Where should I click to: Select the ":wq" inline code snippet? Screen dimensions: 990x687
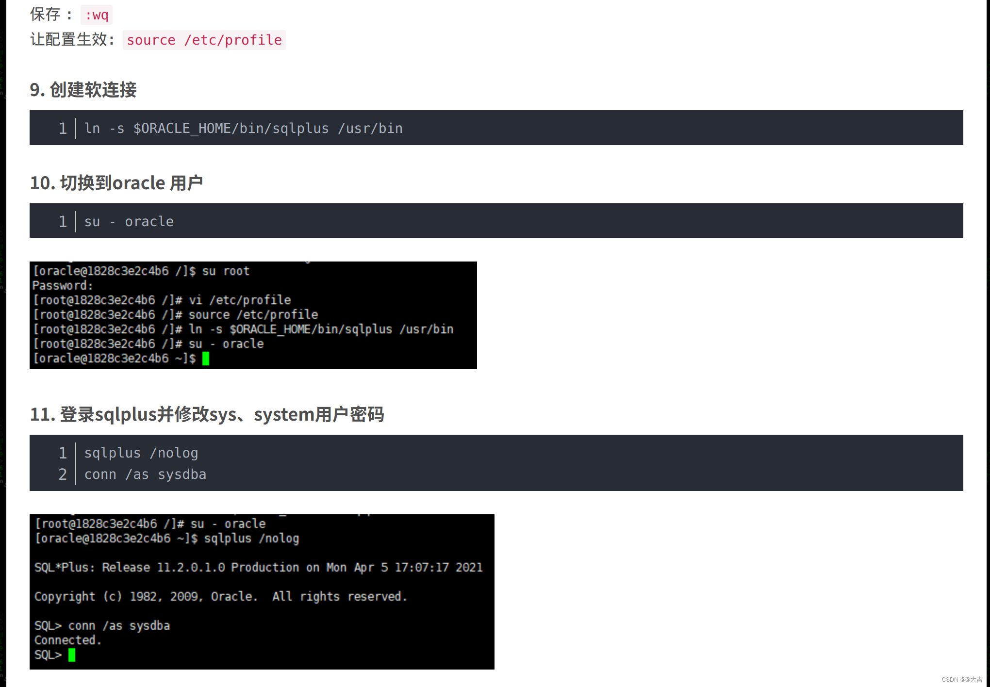(x=95, y=15)
